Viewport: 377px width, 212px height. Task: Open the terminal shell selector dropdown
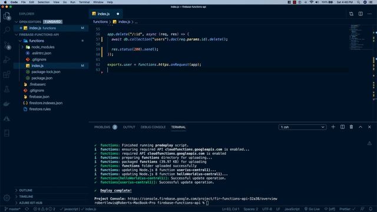tap(302, 127)
